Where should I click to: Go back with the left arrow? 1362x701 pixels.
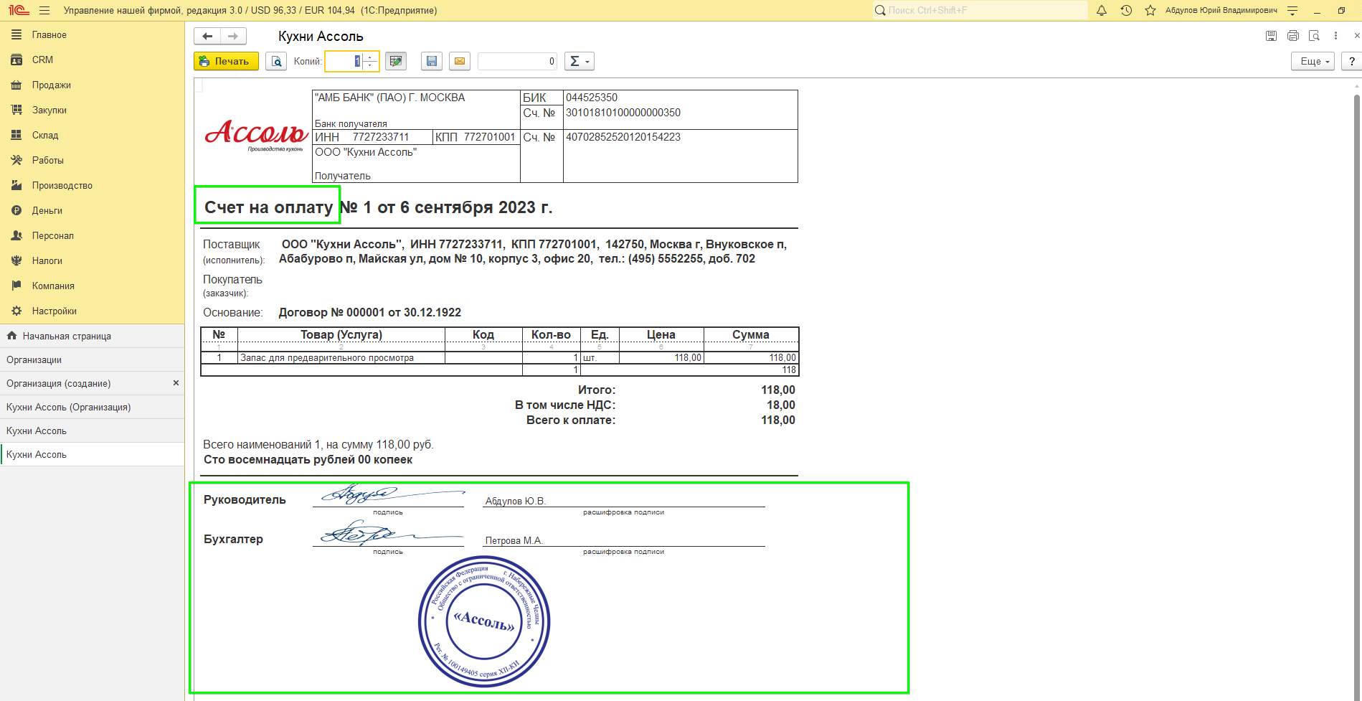tap(207, 36)
